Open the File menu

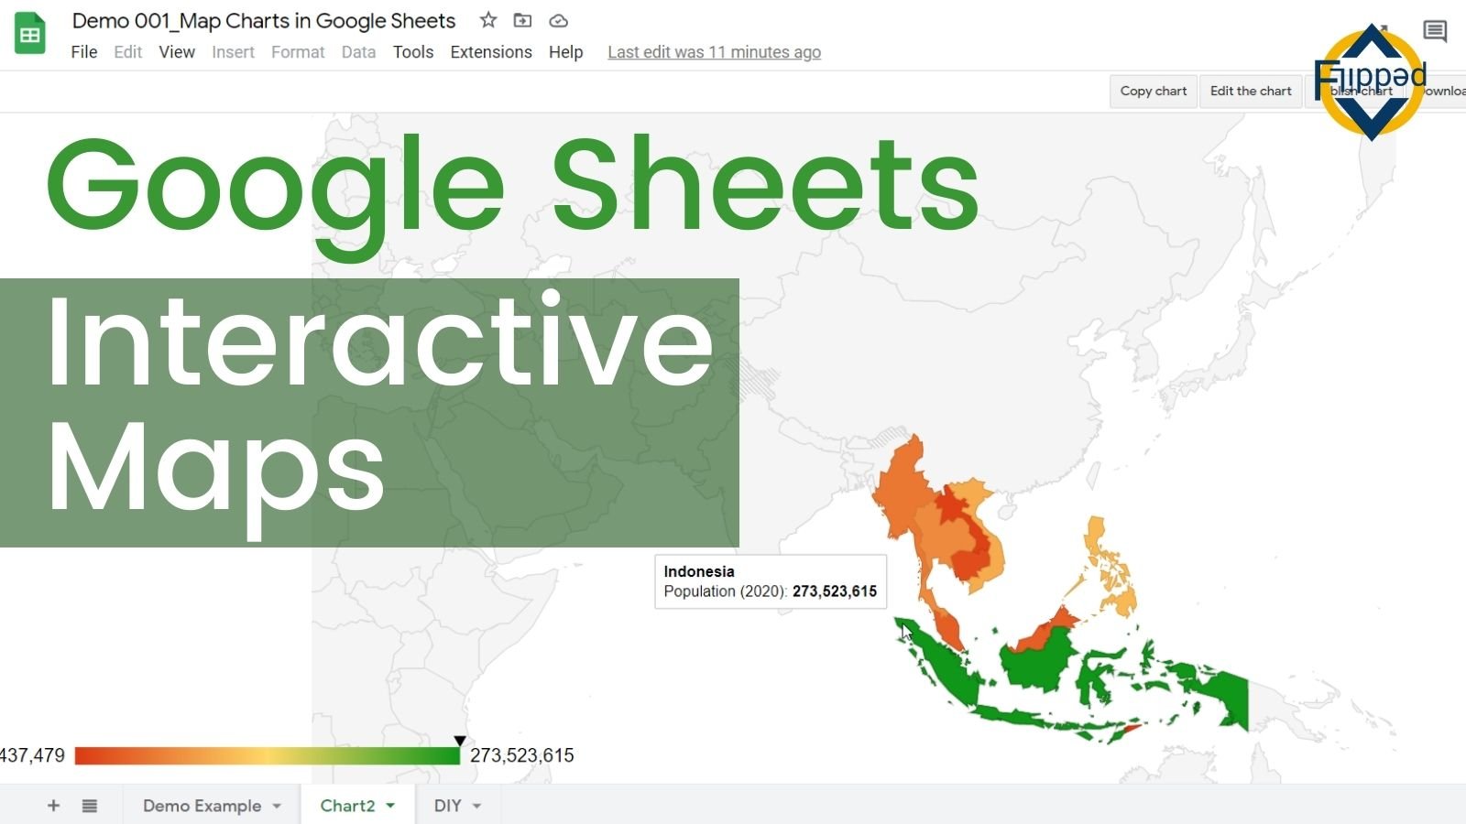[84, 52]
